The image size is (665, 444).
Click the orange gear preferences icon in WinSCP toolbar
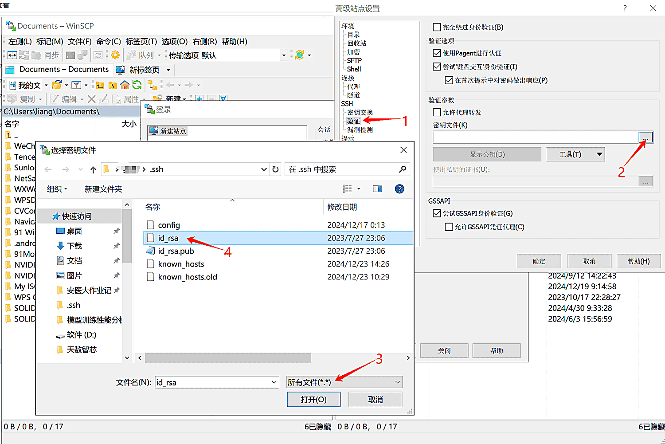(x=115, y=55)
